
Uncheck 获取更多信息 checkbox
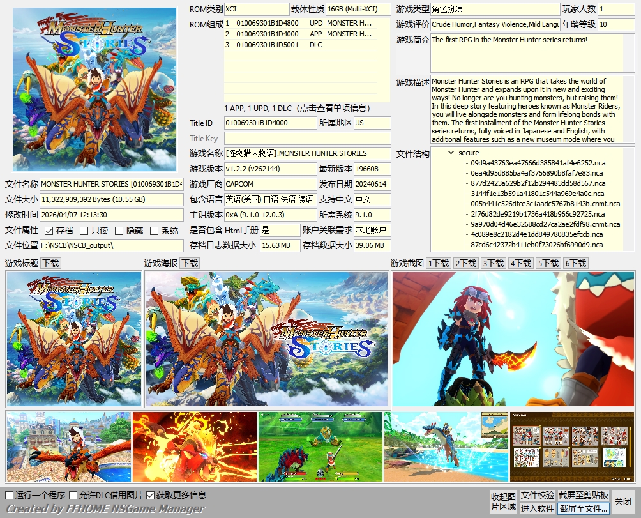(x=150, y=495)
